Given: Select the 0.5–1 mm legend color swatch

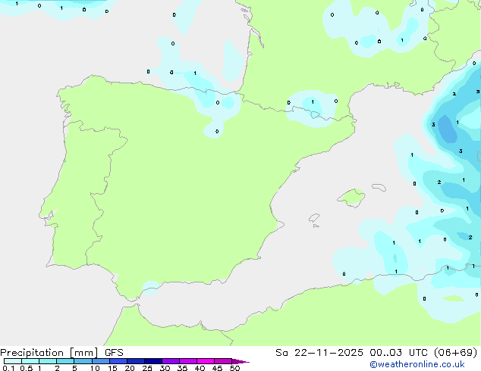Looking at the screenshot, I should [x=30, y=361].
